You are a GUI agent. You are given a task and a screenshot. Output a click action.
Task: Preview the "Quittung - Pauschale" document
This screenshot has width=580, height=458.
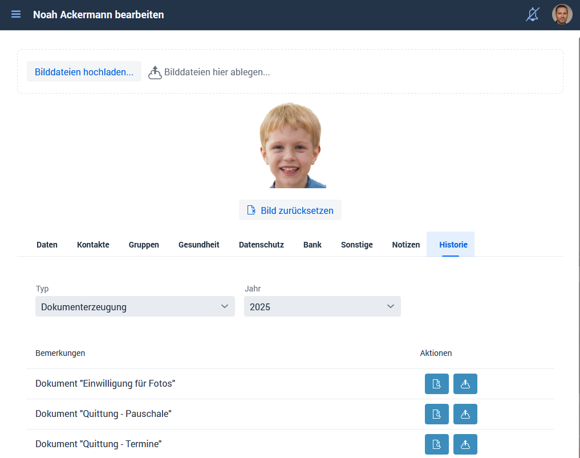click(x=436, y=414)
